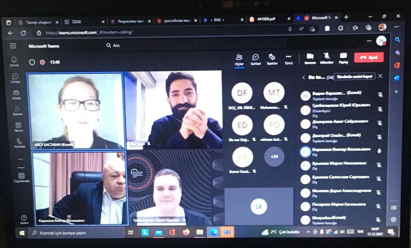Image resolution: width=411 pixels, height=248 pixels.
Task: Open the Sohbet chat icon in meeting toolbar
Action: click(255, 59)
